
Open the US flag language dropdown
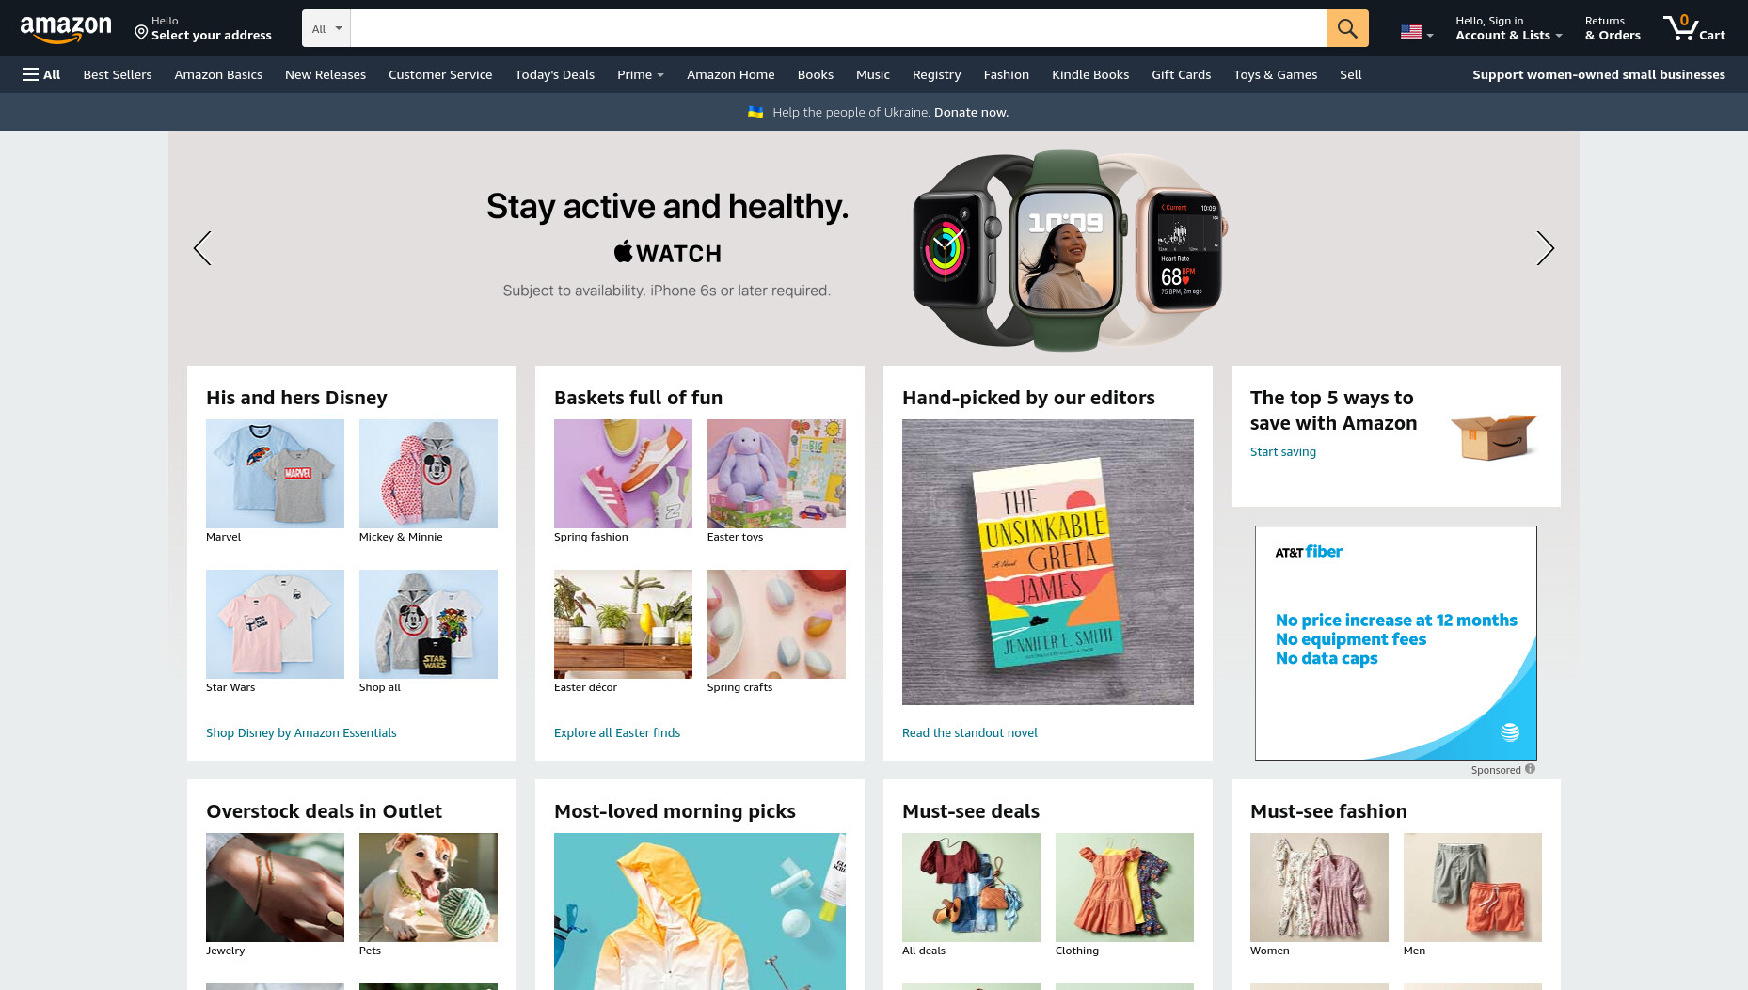[x=1417, y=32]
